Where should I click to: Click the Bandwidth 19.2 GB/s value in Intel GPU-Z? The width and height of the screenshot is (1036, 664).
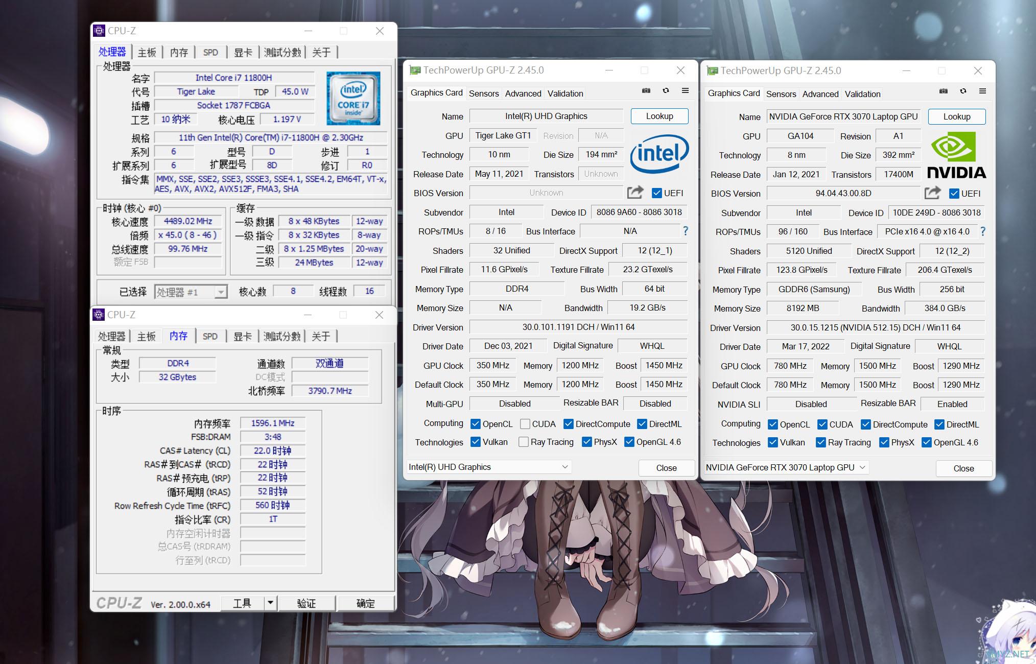tap(647, 307)
